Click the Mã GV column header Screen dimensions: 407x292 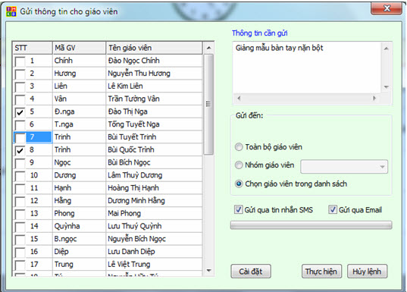79,48
